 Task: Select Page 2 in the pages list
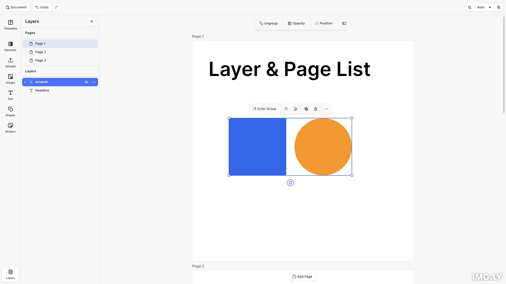tap(60, 52)
